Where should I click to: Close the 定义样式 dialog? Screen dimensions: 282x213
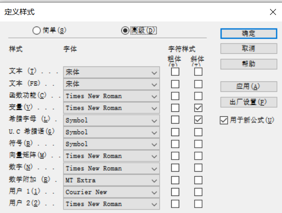click(x=273, y=12)
